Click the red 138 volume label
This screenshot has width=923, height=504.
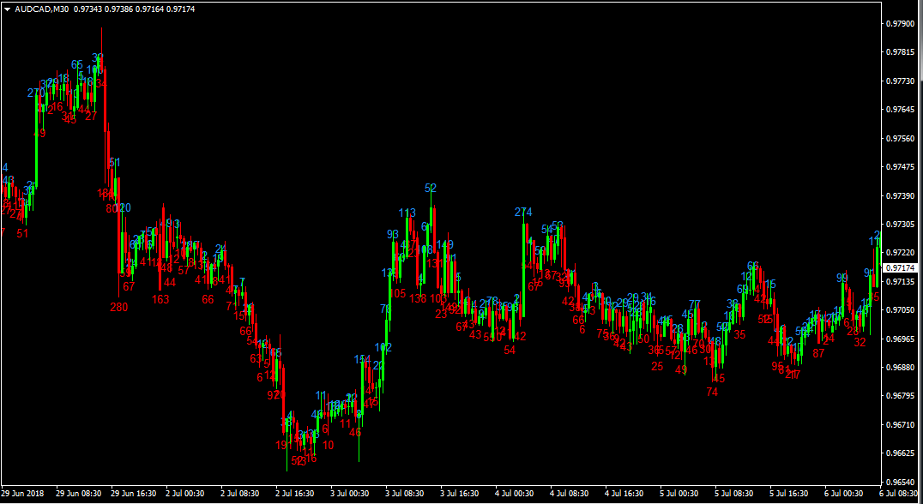click(418, 298)
